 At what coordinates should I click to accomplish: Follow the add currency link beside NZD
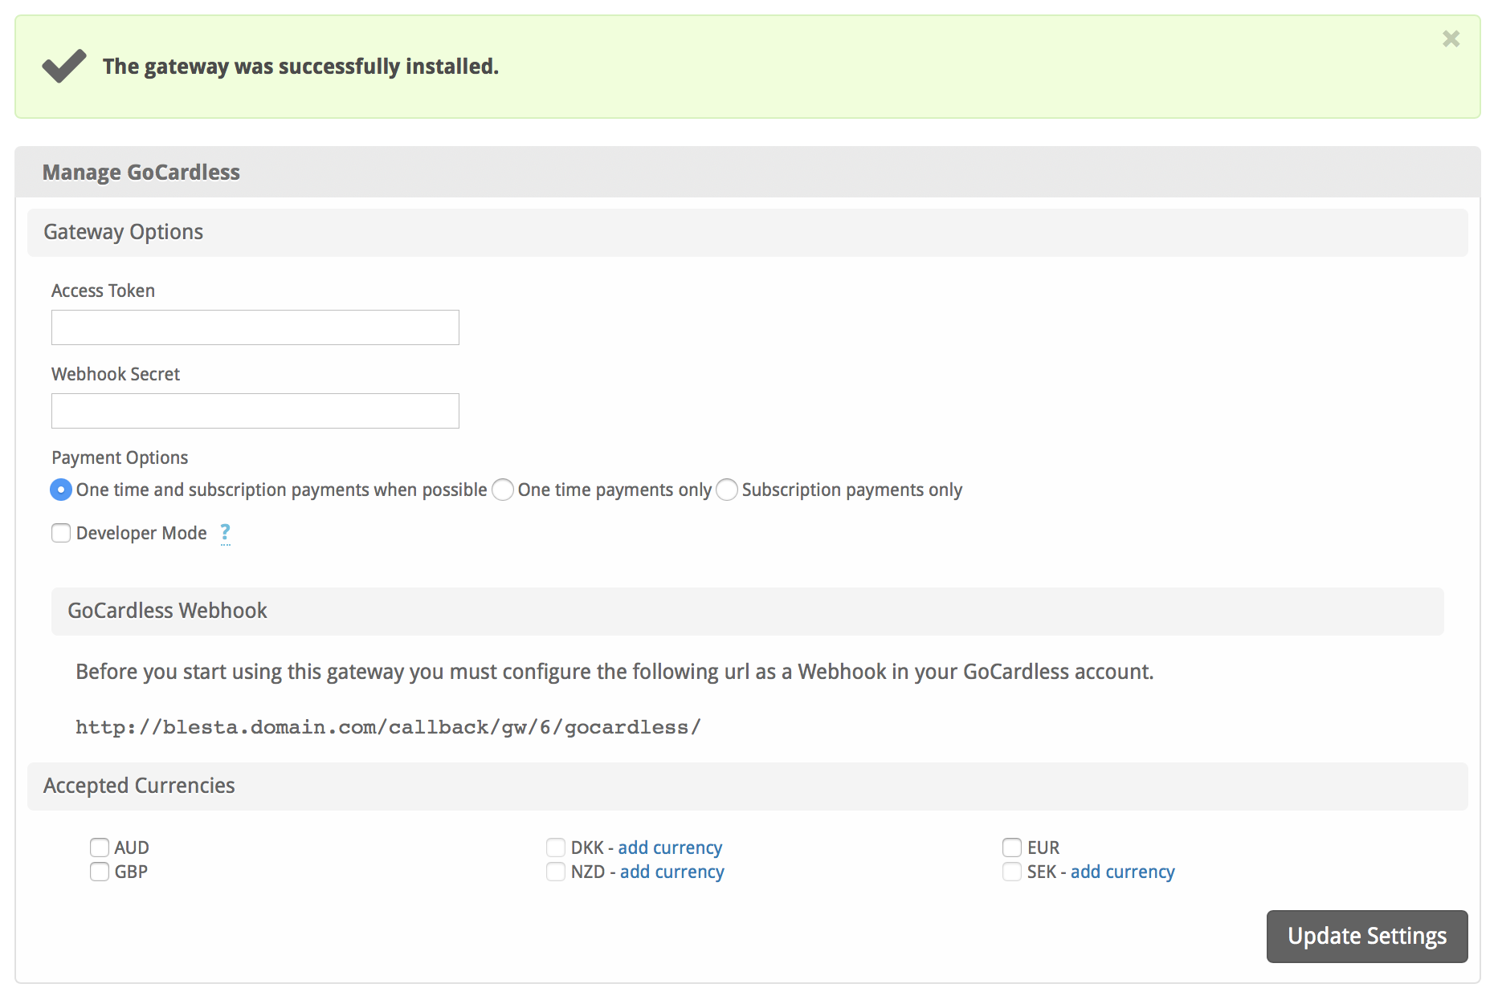[x=671, y=872]
